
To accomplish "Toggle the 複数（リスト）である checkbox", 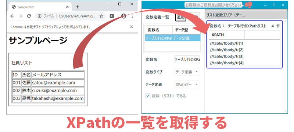I will point(148,96).
